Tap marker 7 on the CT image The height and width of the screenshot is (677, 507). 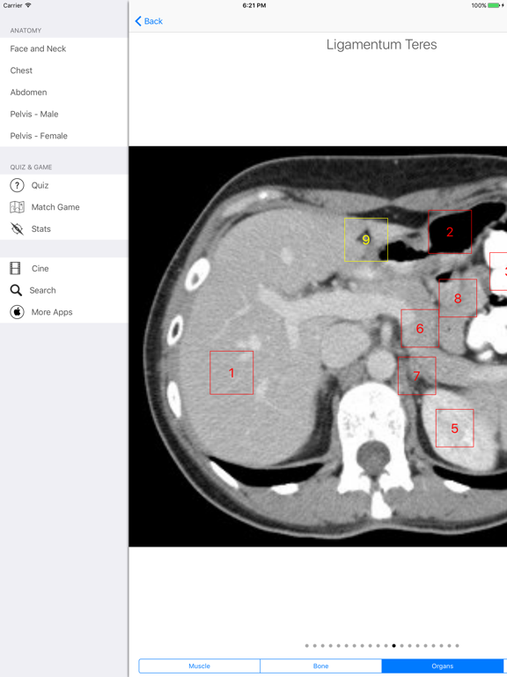pyautogui.click(x=417, y=376)
